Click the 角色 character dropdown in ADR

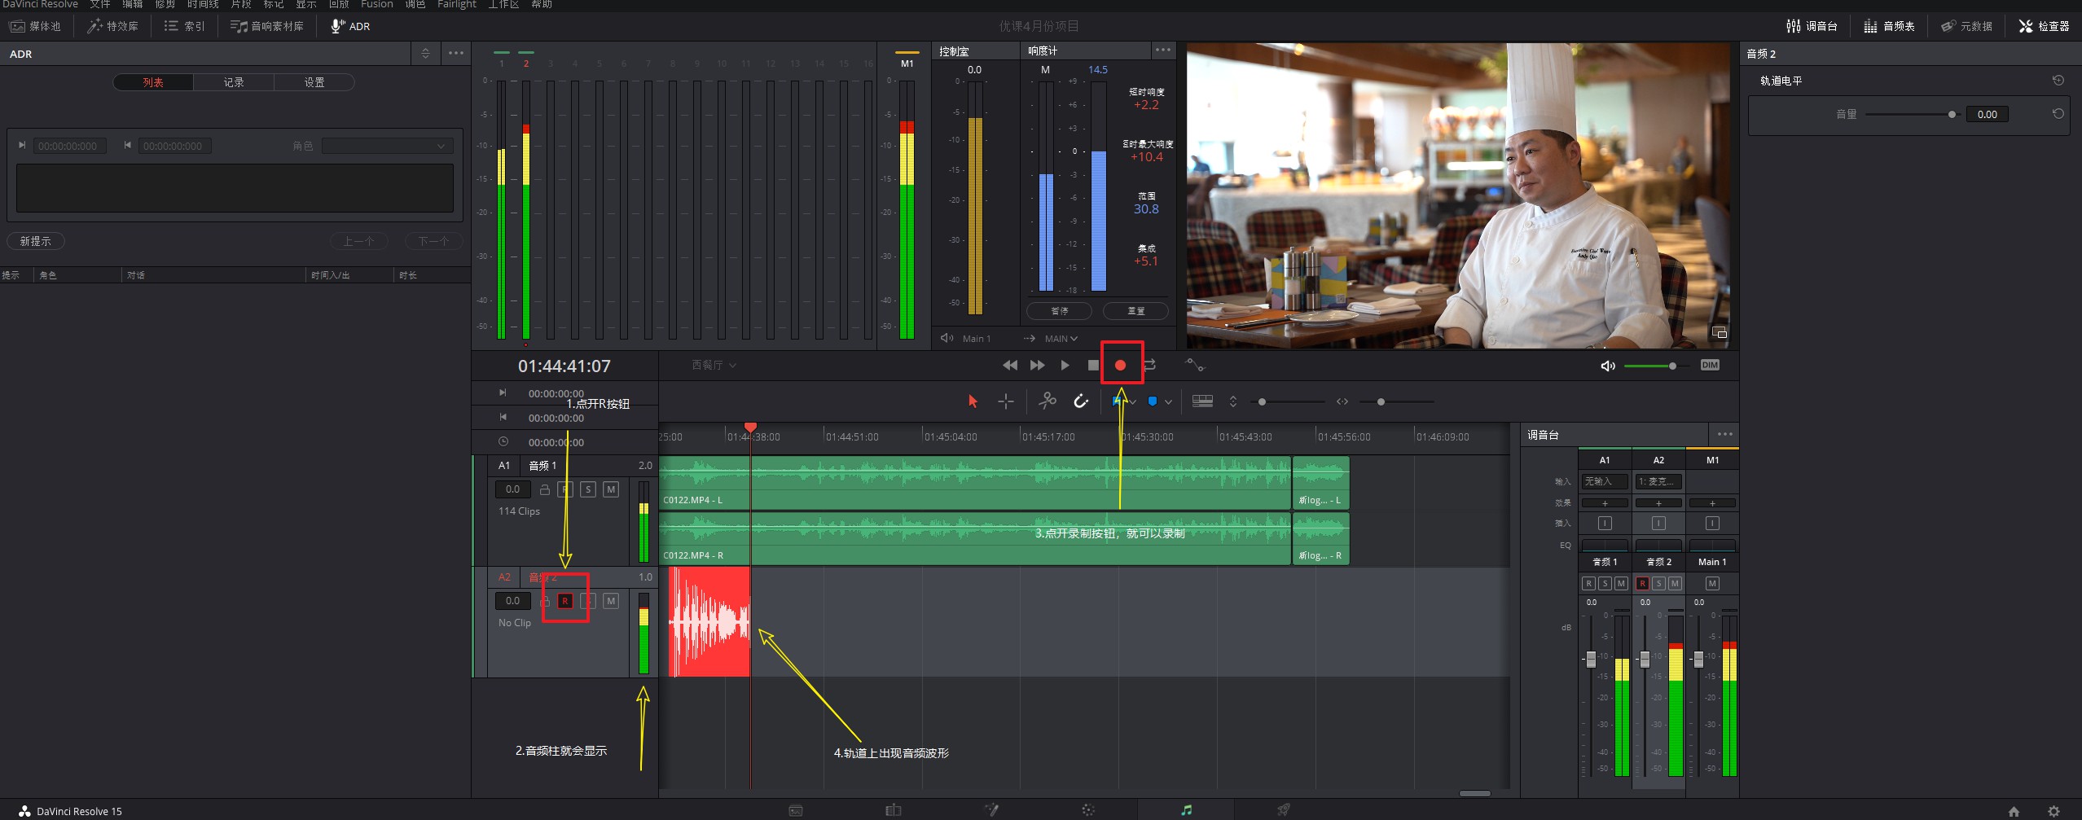pos(387,146)
